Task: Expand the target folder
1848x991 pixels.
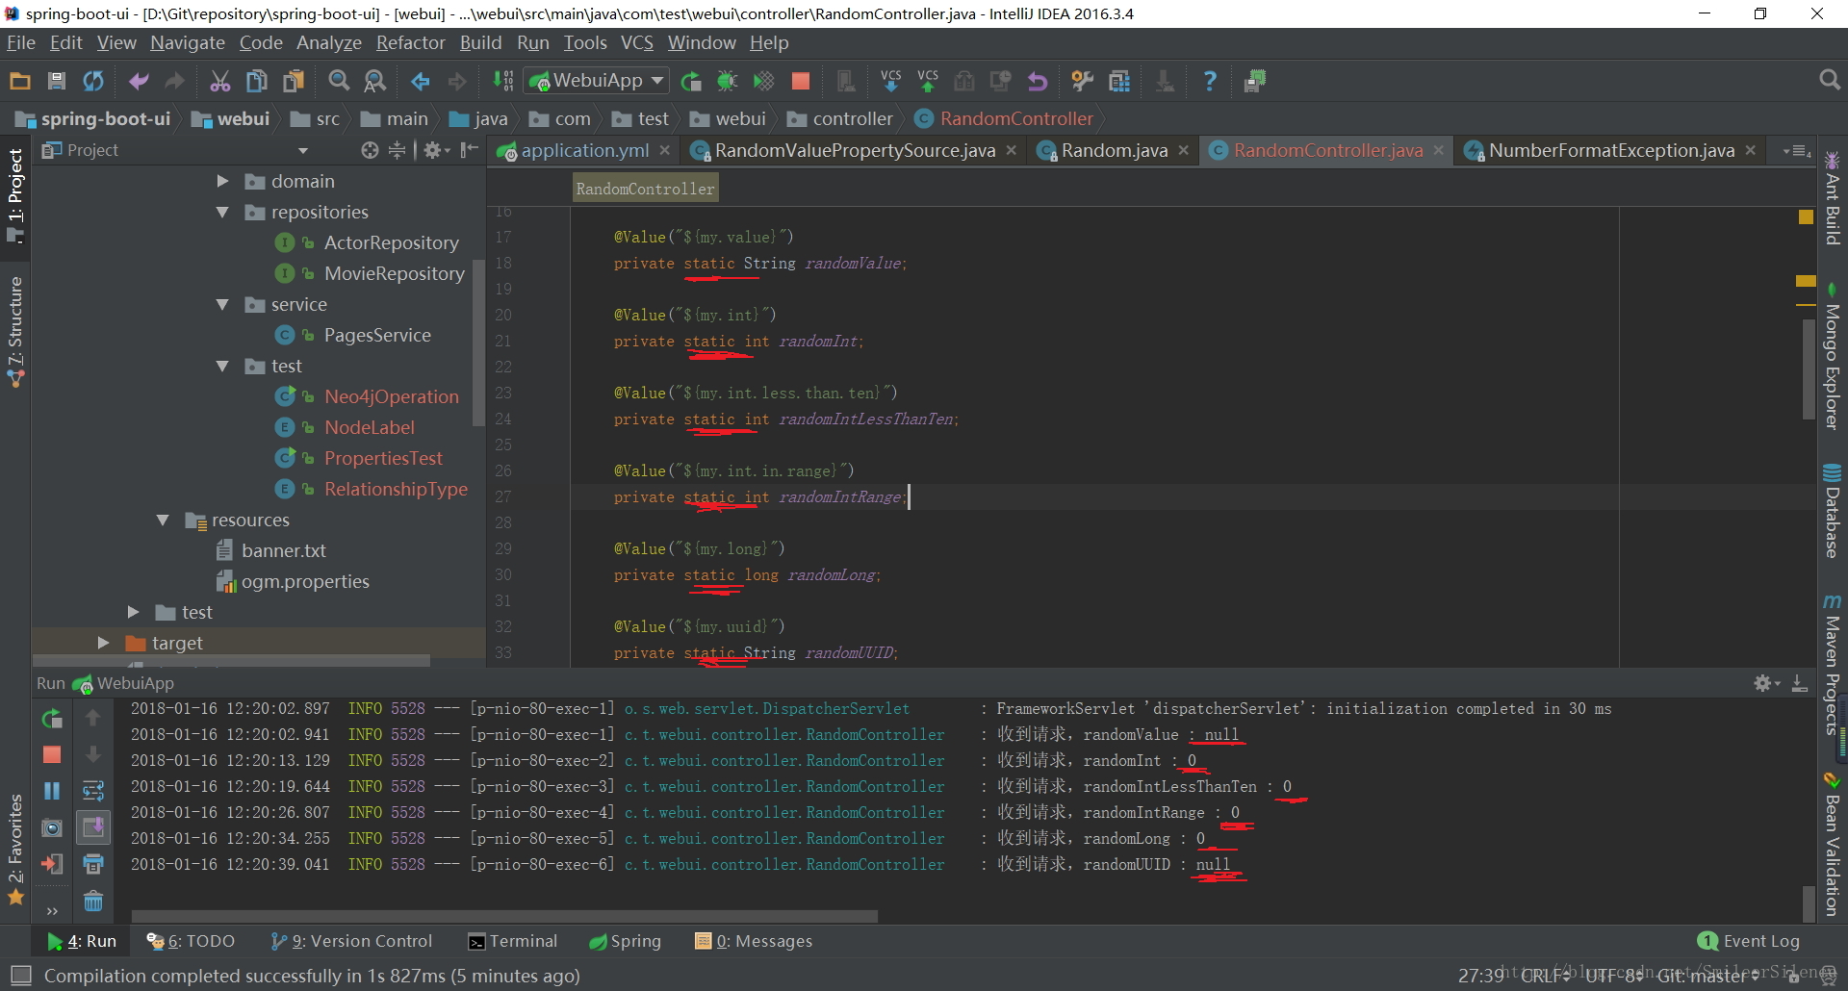Action: (103, 643)
